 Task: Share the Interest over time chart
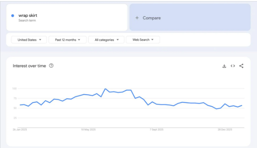[241, 66]
